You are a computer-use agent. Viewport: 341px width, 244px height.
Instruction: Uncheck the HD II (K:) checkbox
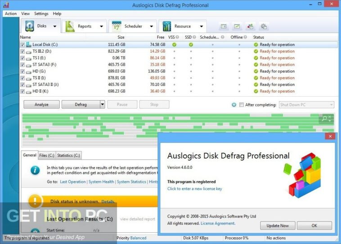(22, 91)
